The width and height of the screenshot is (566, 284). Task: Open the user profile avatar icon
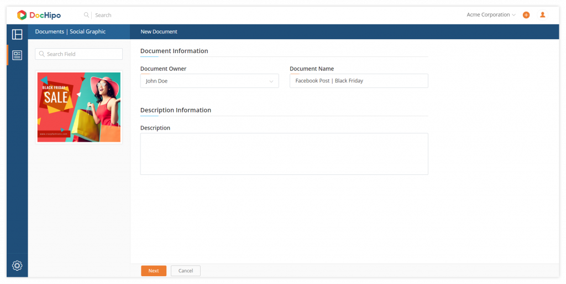543,15
